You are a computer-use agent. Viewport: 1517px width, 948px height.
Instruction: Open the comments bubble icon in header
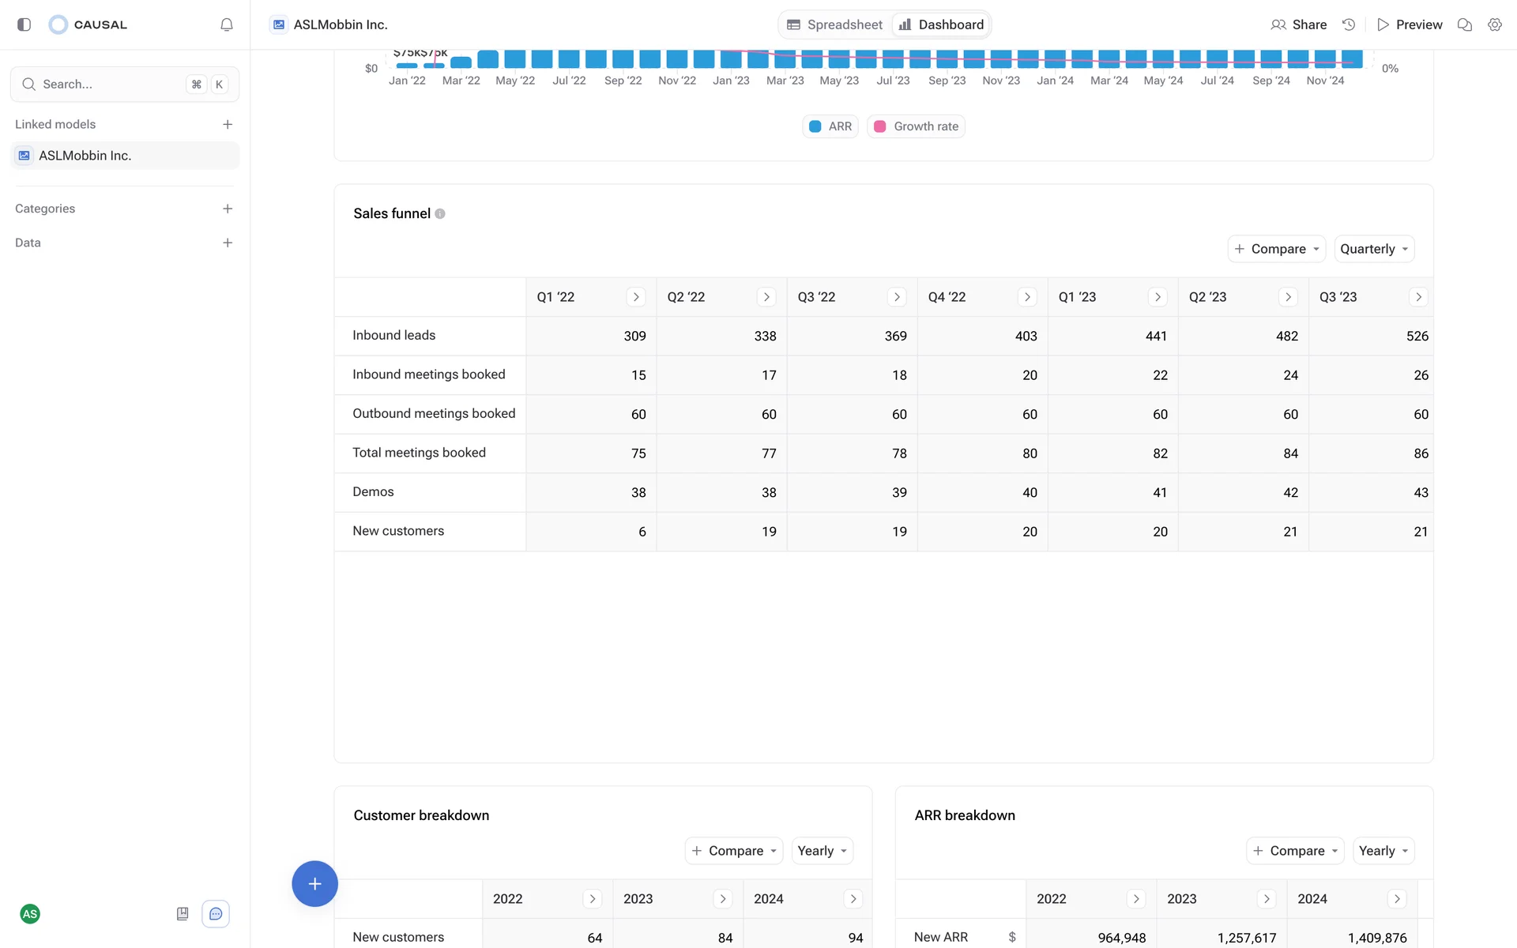pyautogui.click(x=1464, y=24)
